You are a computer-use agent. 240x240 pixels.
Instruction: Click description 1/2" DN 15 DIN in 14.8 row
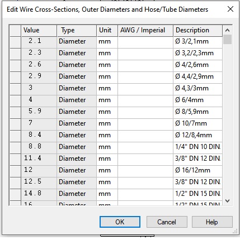tap(198, 195)
